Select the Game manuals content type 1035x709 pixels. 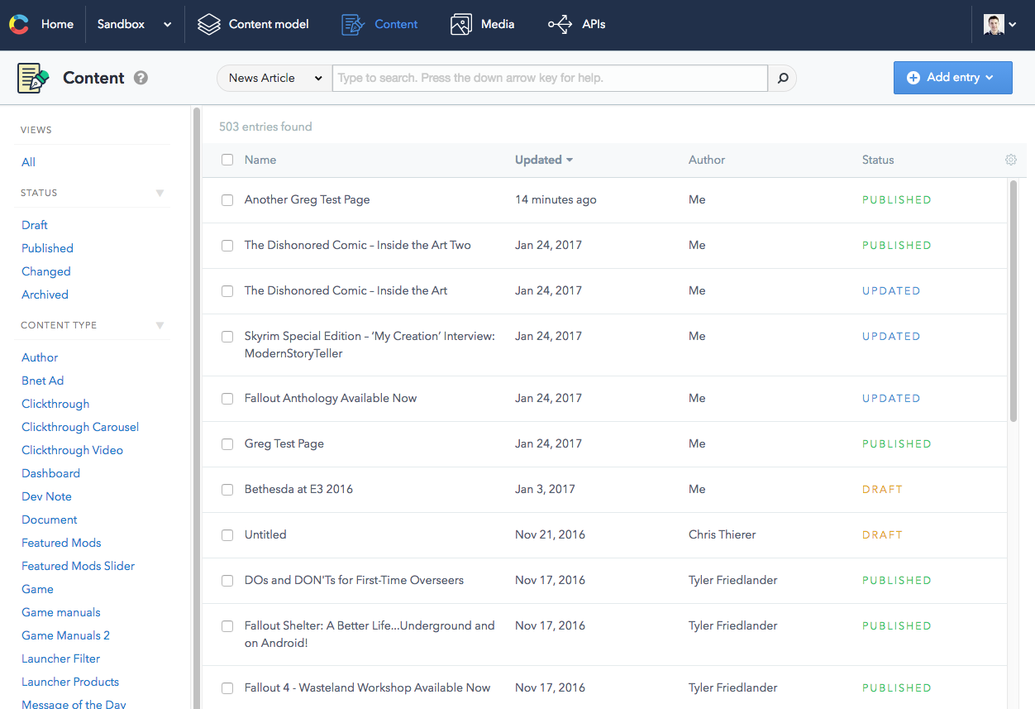click(x=61, y=612)
